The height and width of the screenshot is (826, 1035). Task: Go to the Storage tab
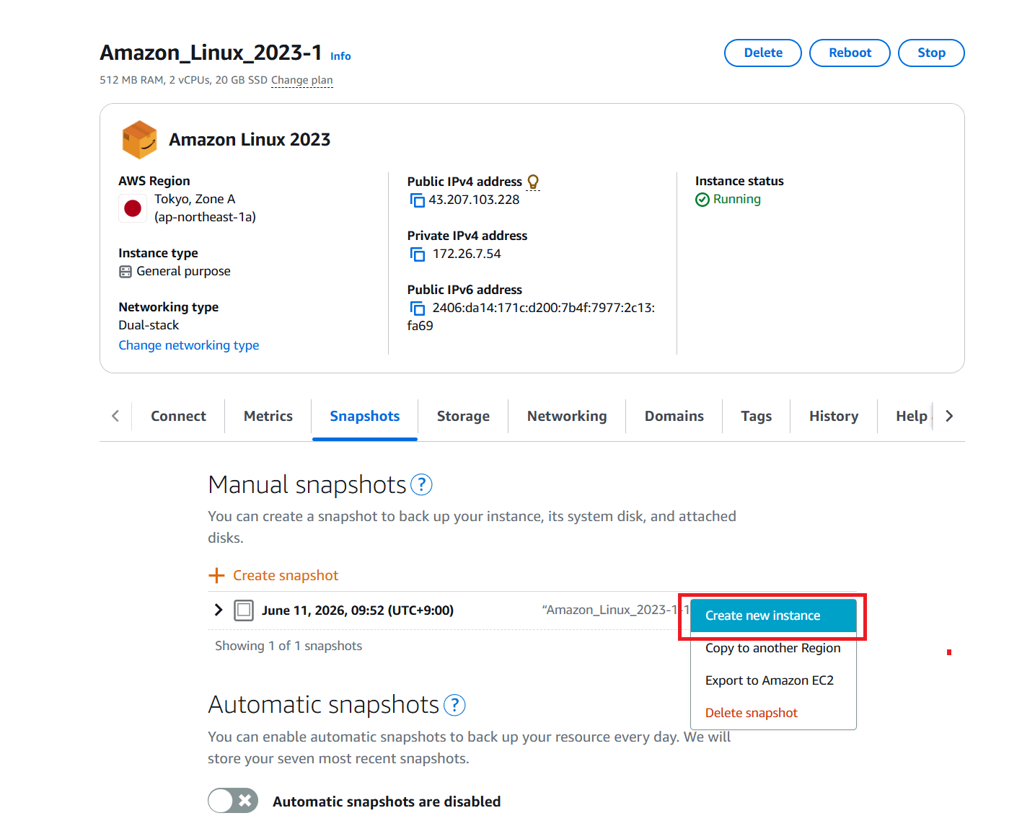click(x=463, y=416)
